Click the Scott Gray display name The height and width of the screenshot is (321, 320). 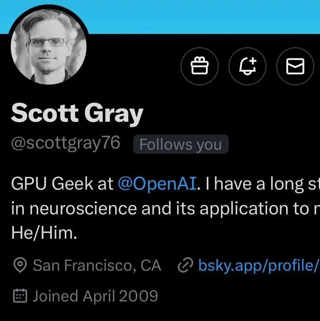[x=77, y=113]
